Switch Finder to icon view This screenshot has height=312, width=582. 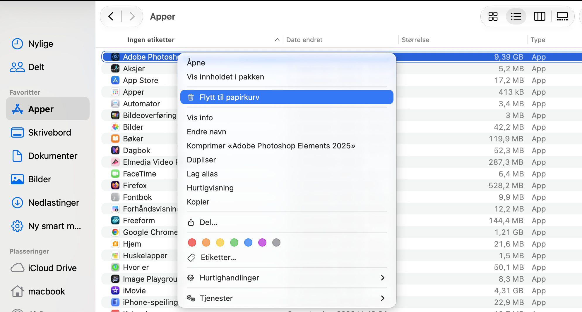pyautogui.click(x=493, y=16)
